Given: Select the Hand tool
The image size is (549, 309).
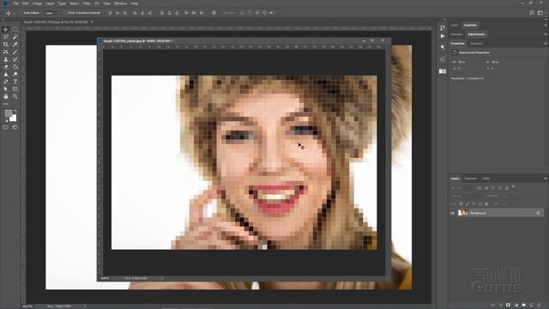Looking at the screenshot, I should (6, 96).
